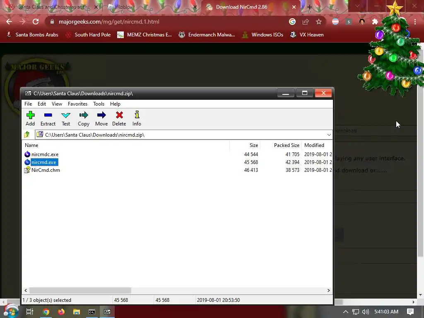Go up one folder level in 7-Zip
Screen dimensions: 424x318
pos(27,135)
